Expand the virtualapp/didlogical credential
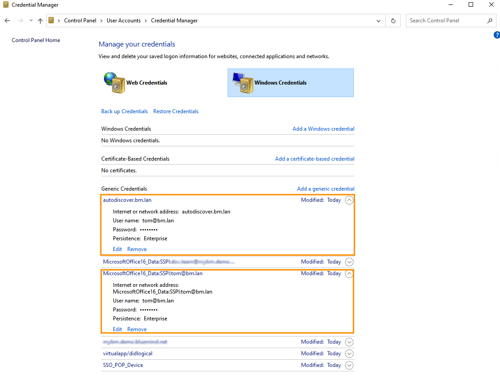This screenshot has width=500, height=379. (349, 353)
